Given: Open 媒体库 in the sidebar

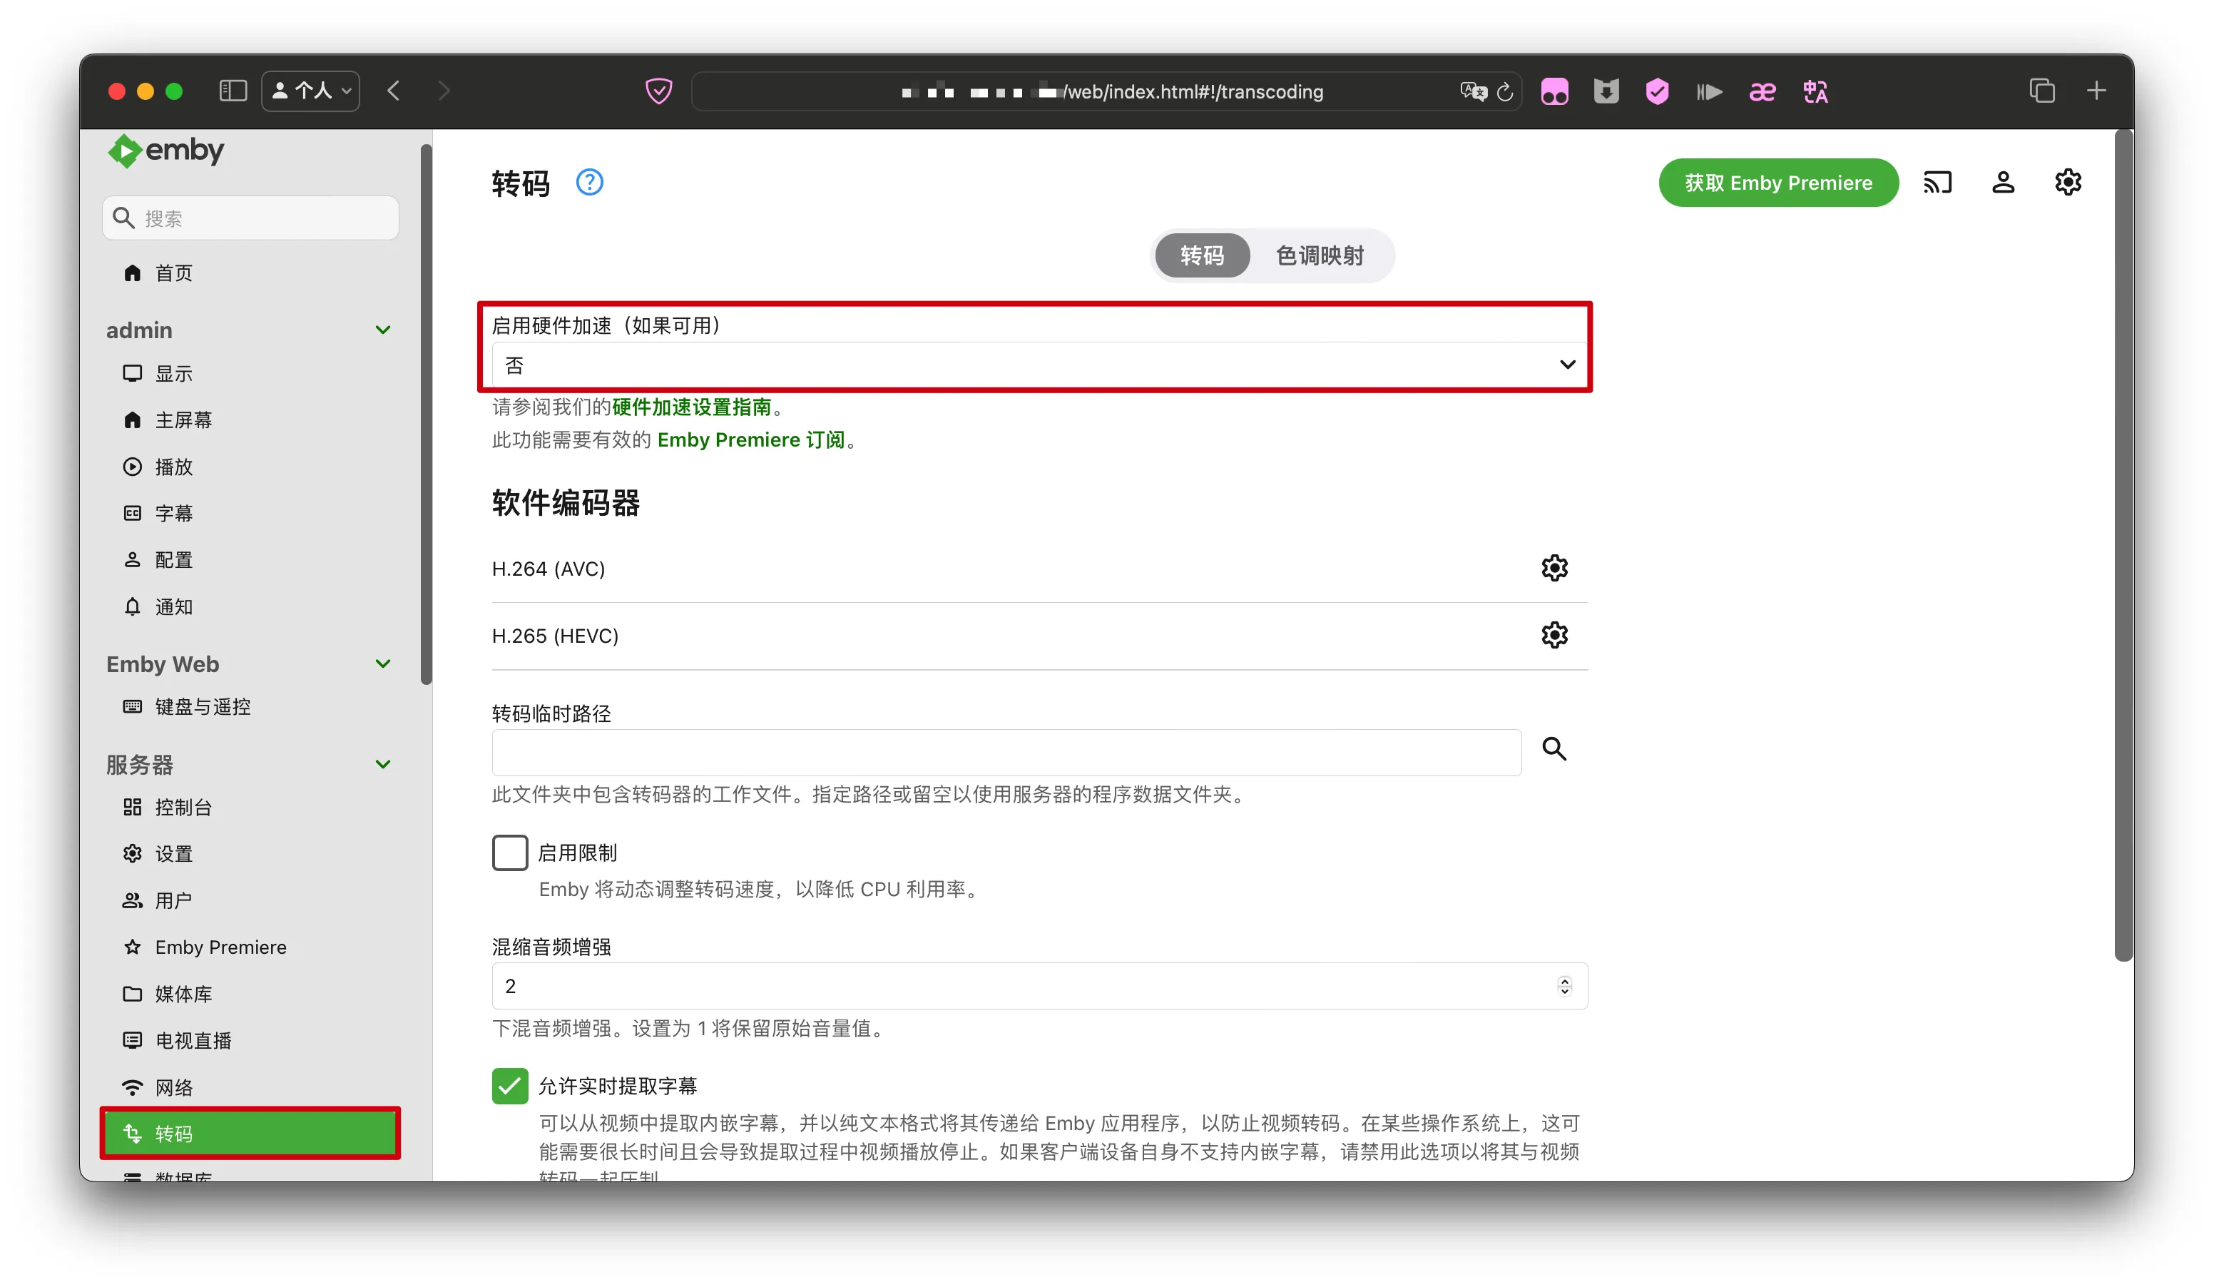Looking at the screenshot, I should coord(183,994).
